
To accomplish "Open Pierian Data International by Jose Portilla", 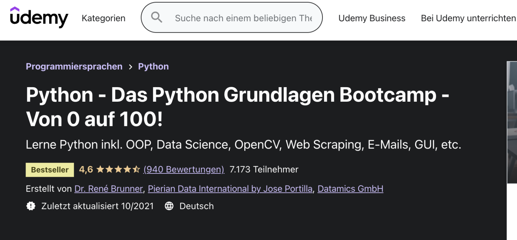I will click(x=230, y=188).
